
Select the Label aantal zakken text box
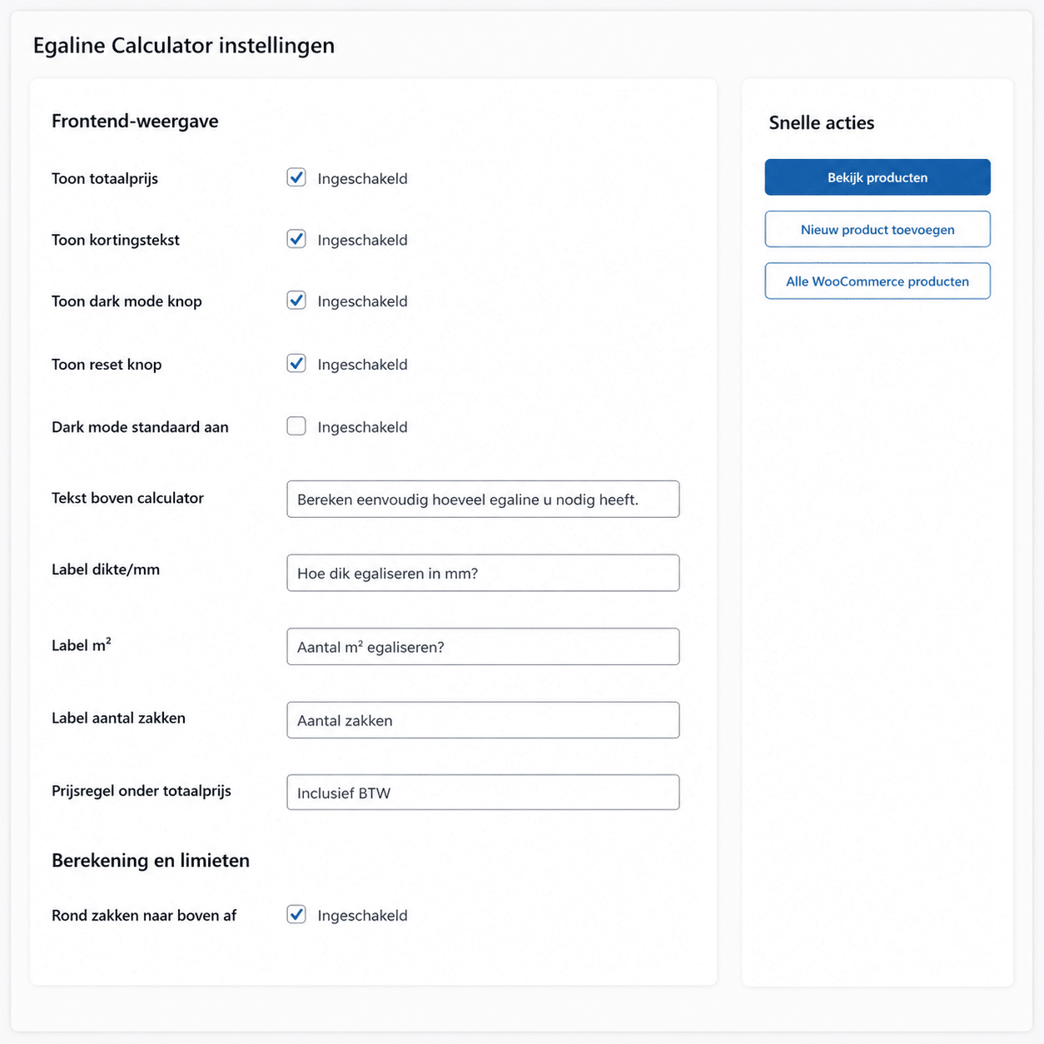[483, 720]
